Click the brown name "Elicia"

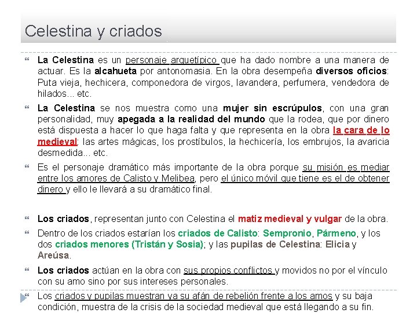pyautogui.click(x=338, y=244)
